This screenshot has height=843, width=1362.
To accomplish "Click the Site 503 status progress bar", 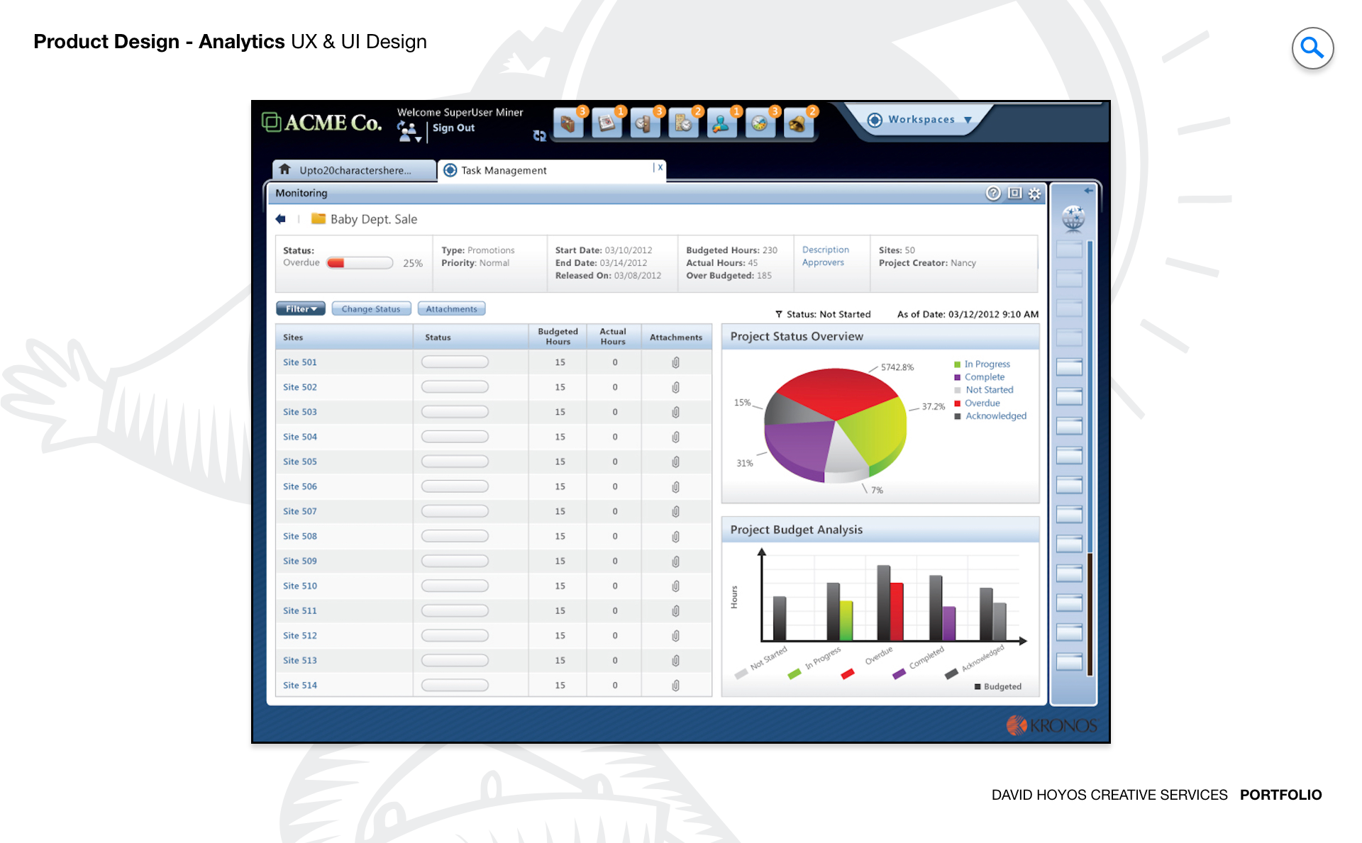I will tap(455, 412).
